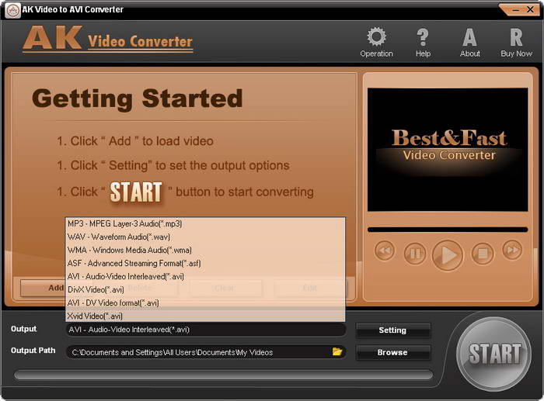Click the Output Path field
544x401 pixels.
tap(206, 352)
